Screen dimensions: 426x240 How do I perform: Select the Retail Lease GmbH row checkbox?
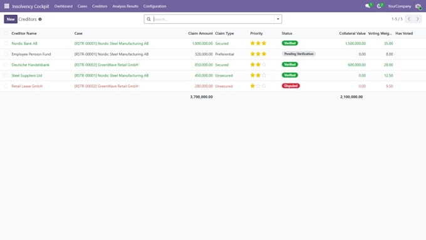6,86
